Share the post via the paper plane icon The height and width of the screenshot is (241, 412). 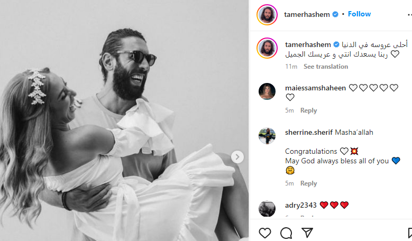(x=307, y=233)
